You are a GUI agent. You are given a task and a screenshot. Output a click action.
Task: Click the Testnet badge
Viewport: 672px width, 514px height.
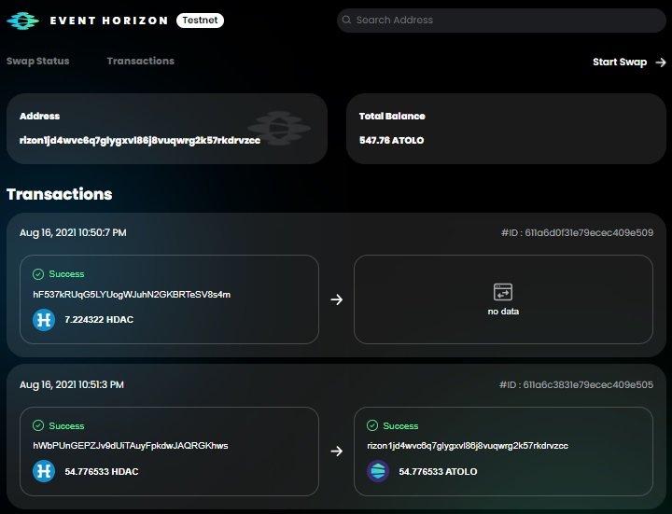coord(200,21)
